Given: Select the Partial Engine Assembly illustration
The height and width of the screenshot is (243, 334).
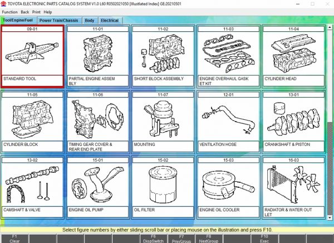Looking at the screenshot, I should (x=97, y=54).
